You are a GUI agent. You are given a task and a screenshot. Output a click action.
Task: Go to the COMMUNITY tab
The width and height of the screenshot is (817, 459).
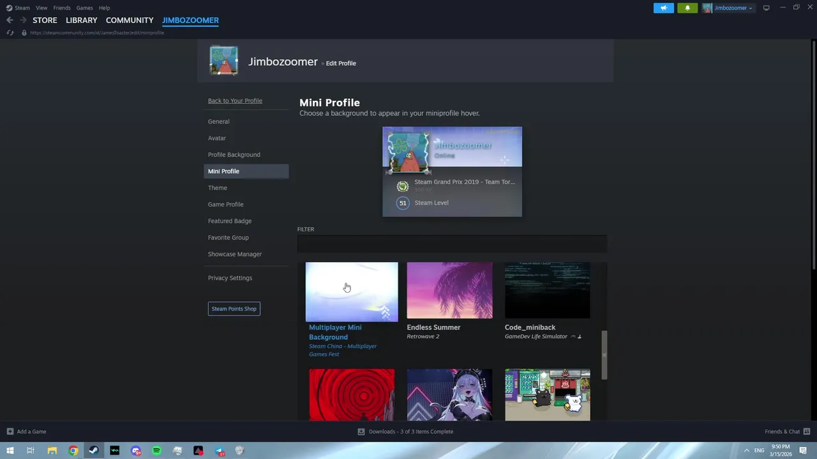[x=130, y=20]
